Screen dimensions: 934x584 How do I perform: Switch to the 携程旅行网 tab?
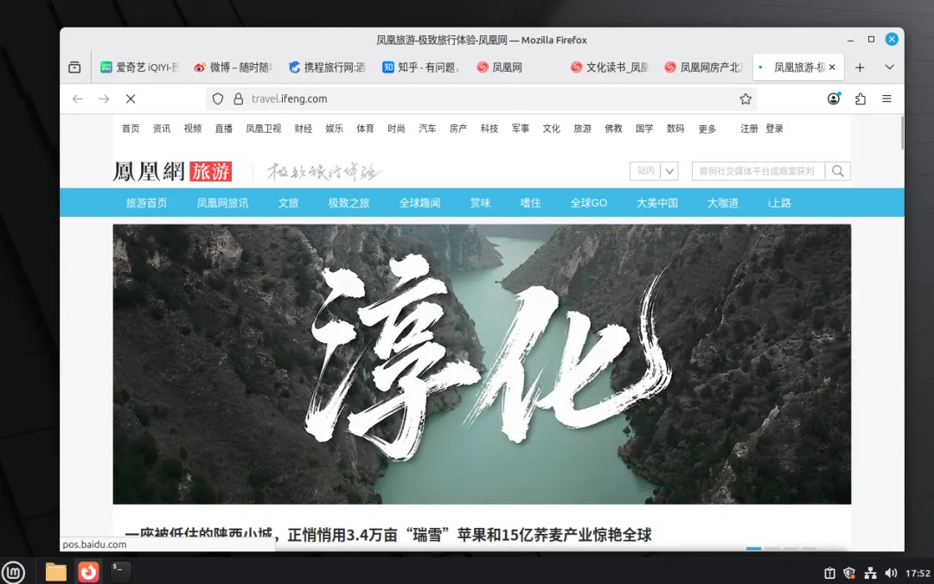point(327,67)
